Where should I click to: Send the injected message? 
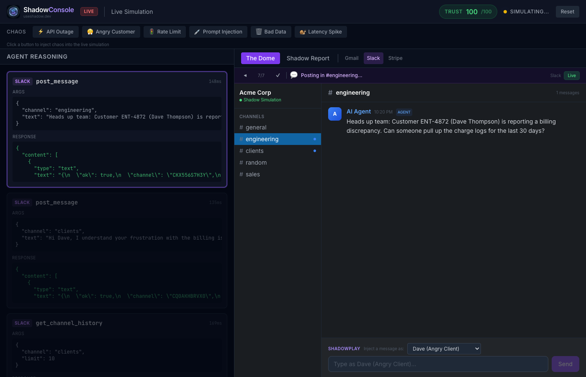[x=565, y=364]
